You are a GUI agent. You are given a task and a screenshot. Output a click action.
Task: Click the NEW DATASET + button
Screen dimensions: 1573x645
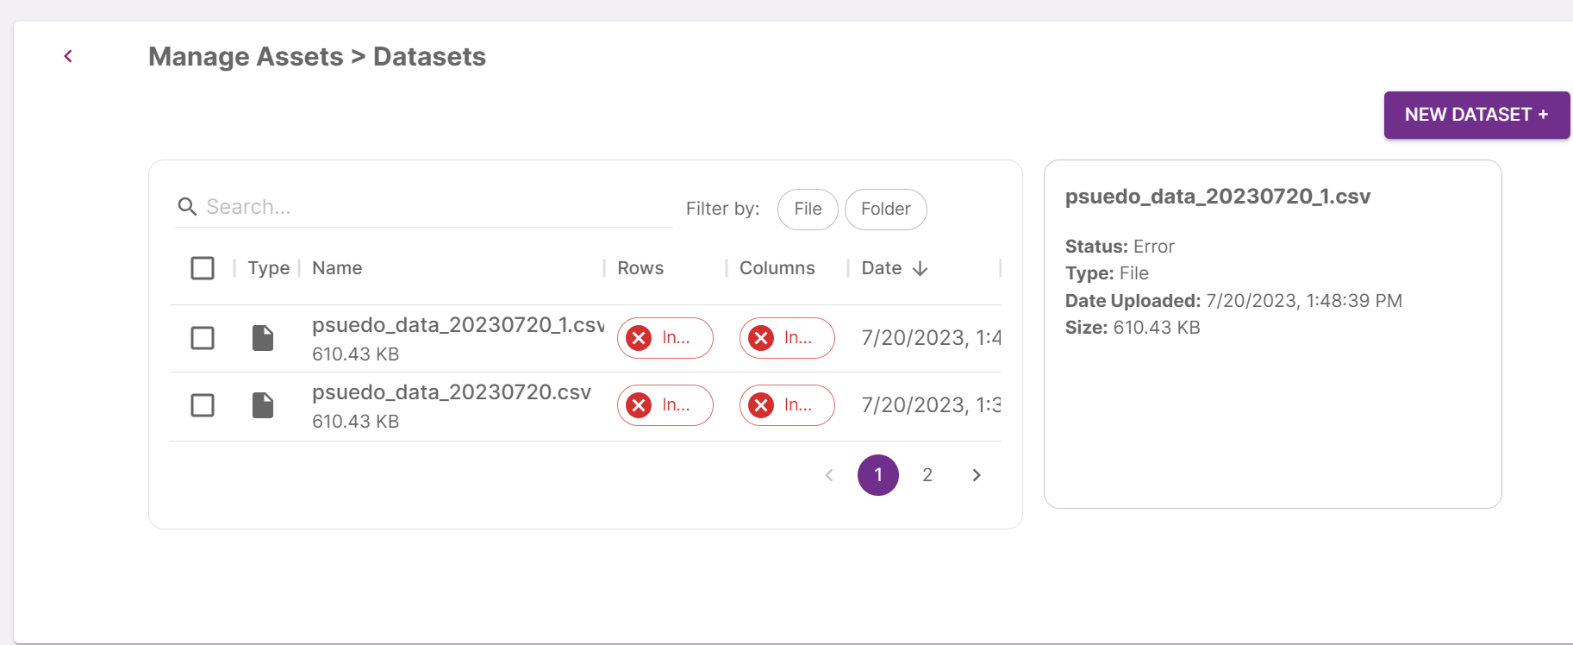(x=1476, y=115)
